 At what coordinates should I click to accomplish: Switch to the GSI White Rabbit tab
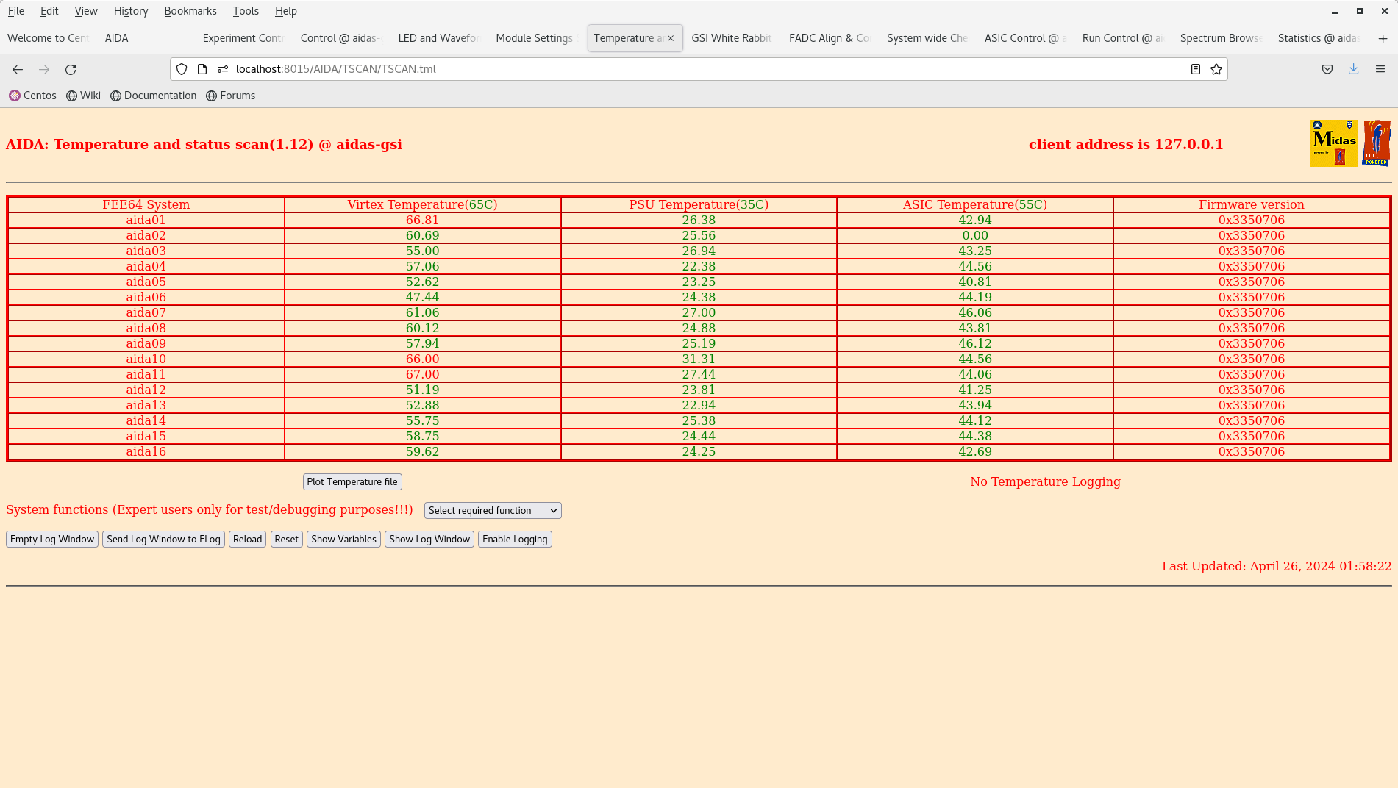(733, 38)
